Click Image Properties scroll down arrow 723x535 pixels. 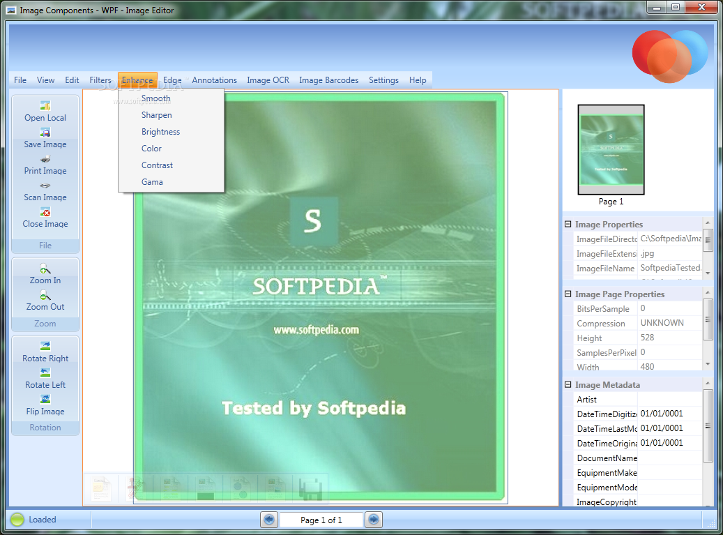tap(708, 273)
